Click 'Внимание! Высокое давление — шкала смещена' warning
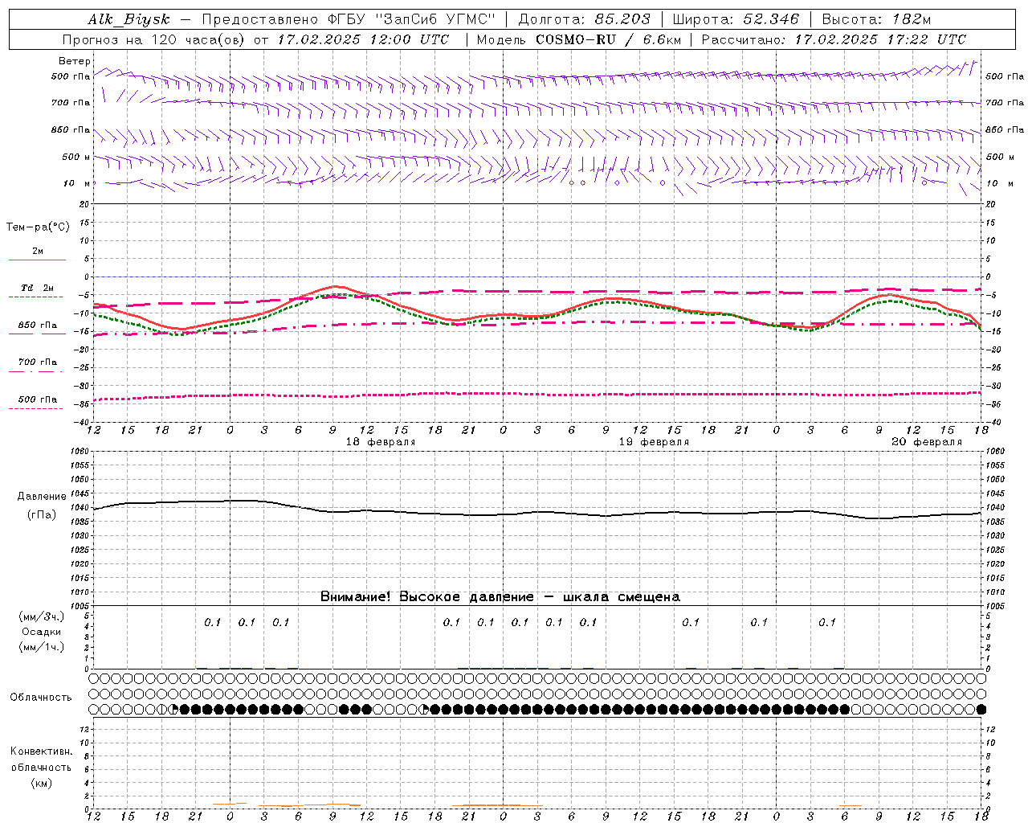 pyautogui.click(x=500, y=596)
